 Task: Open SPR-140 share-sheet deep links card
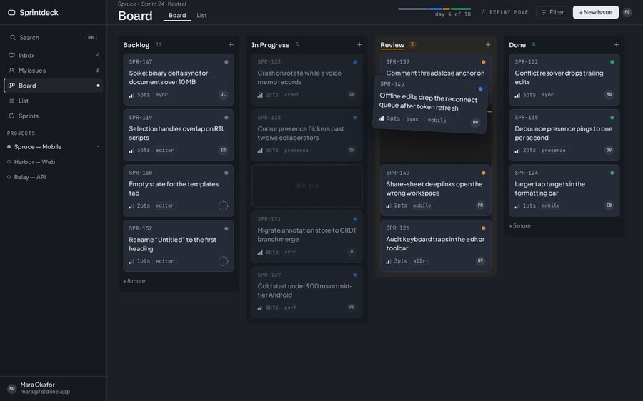(436, 190)
